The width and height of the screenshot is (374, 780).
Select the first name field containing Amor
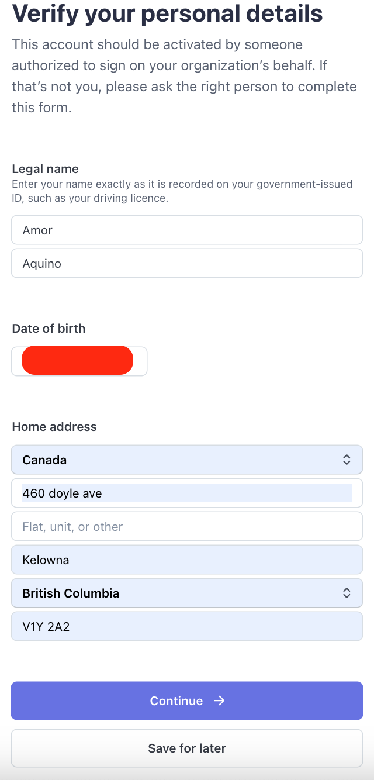point(187,229)
